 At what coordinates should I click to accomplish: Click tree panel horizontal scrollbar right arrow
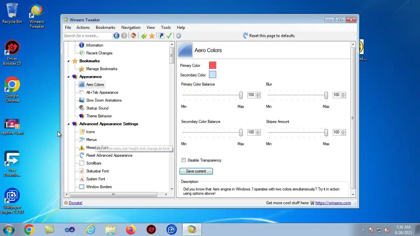166,194
